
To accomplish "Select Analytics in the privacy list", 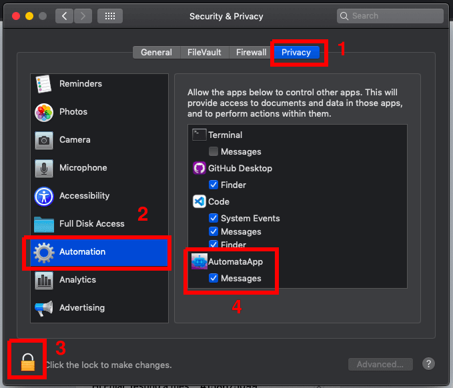I will tap(99, 280).
